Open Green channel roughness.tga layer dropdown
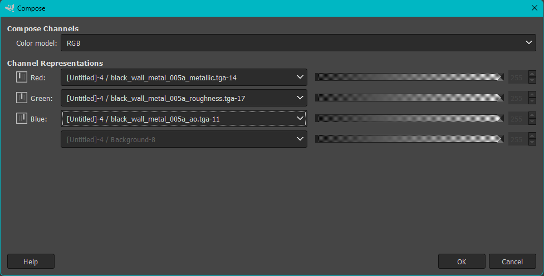Image resolution: width=544 pixels, height=276 pixels. 184,98
